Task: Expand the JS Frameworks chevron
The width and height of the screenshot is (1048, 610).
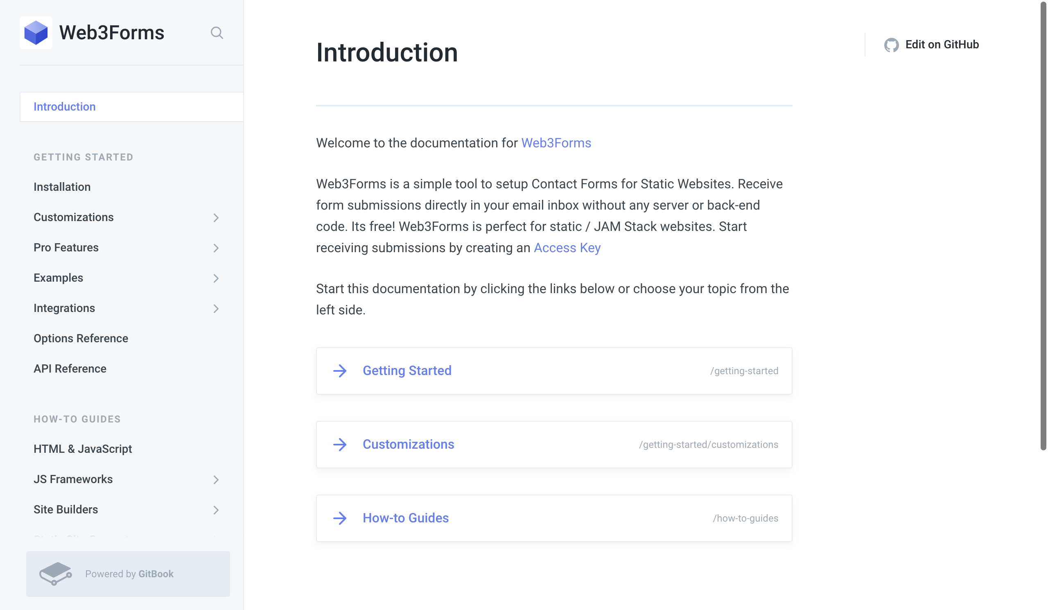Action: click(216, 479)
